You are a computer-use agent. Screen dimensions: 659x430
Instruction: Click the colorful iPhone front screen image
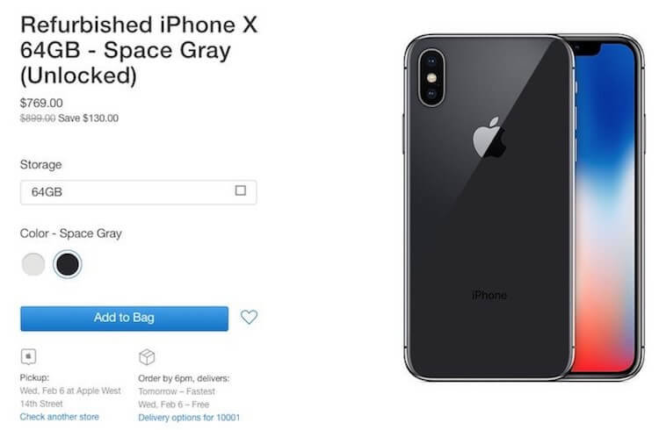tap(605, 208)
